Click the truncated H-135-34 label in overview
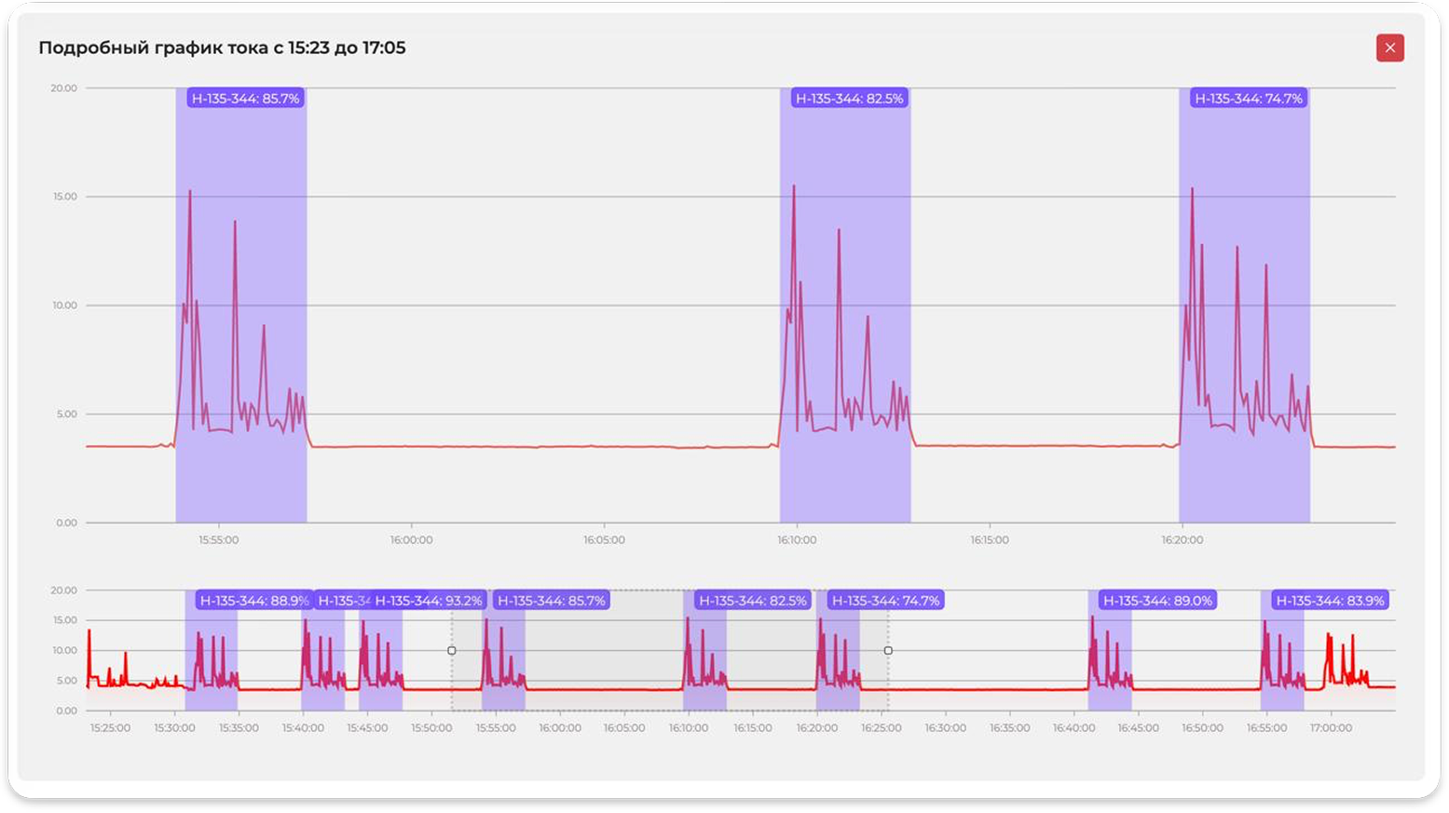This screenshot has height=813, width=1449. pyautogui.click(x=342, y=602)
